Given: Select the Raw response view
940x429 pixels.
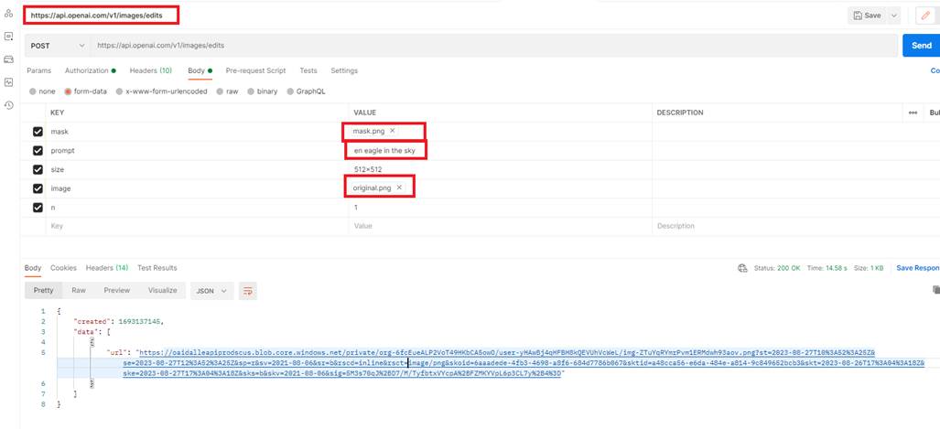Looking at the screenshot, I should point(79,291).
